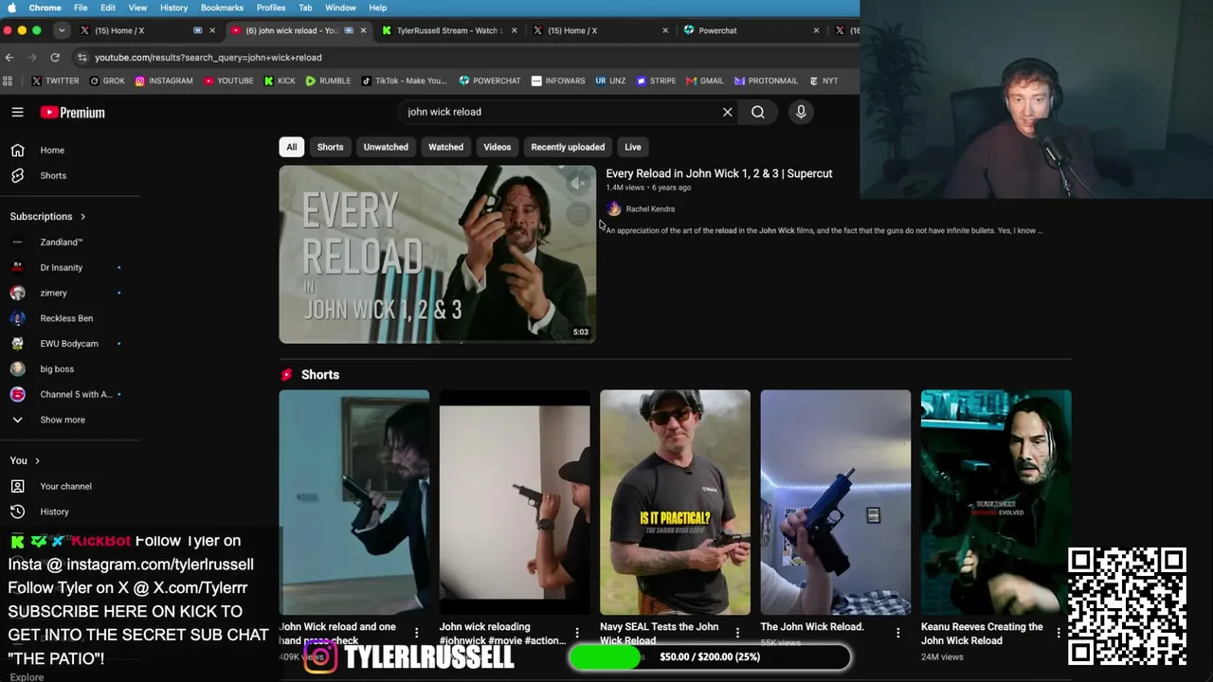Open the POWERCHAT bookmark

tap(490, 81)
